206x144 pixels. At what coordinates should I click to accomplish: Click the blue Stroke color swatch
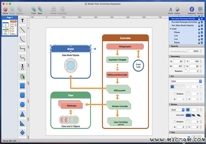coord(188,110)
